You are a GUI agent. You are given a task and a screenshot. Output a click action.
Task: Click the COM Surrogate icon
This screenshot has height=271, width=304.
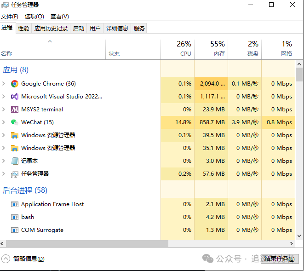pyautogui.click(x=15, y=230)
